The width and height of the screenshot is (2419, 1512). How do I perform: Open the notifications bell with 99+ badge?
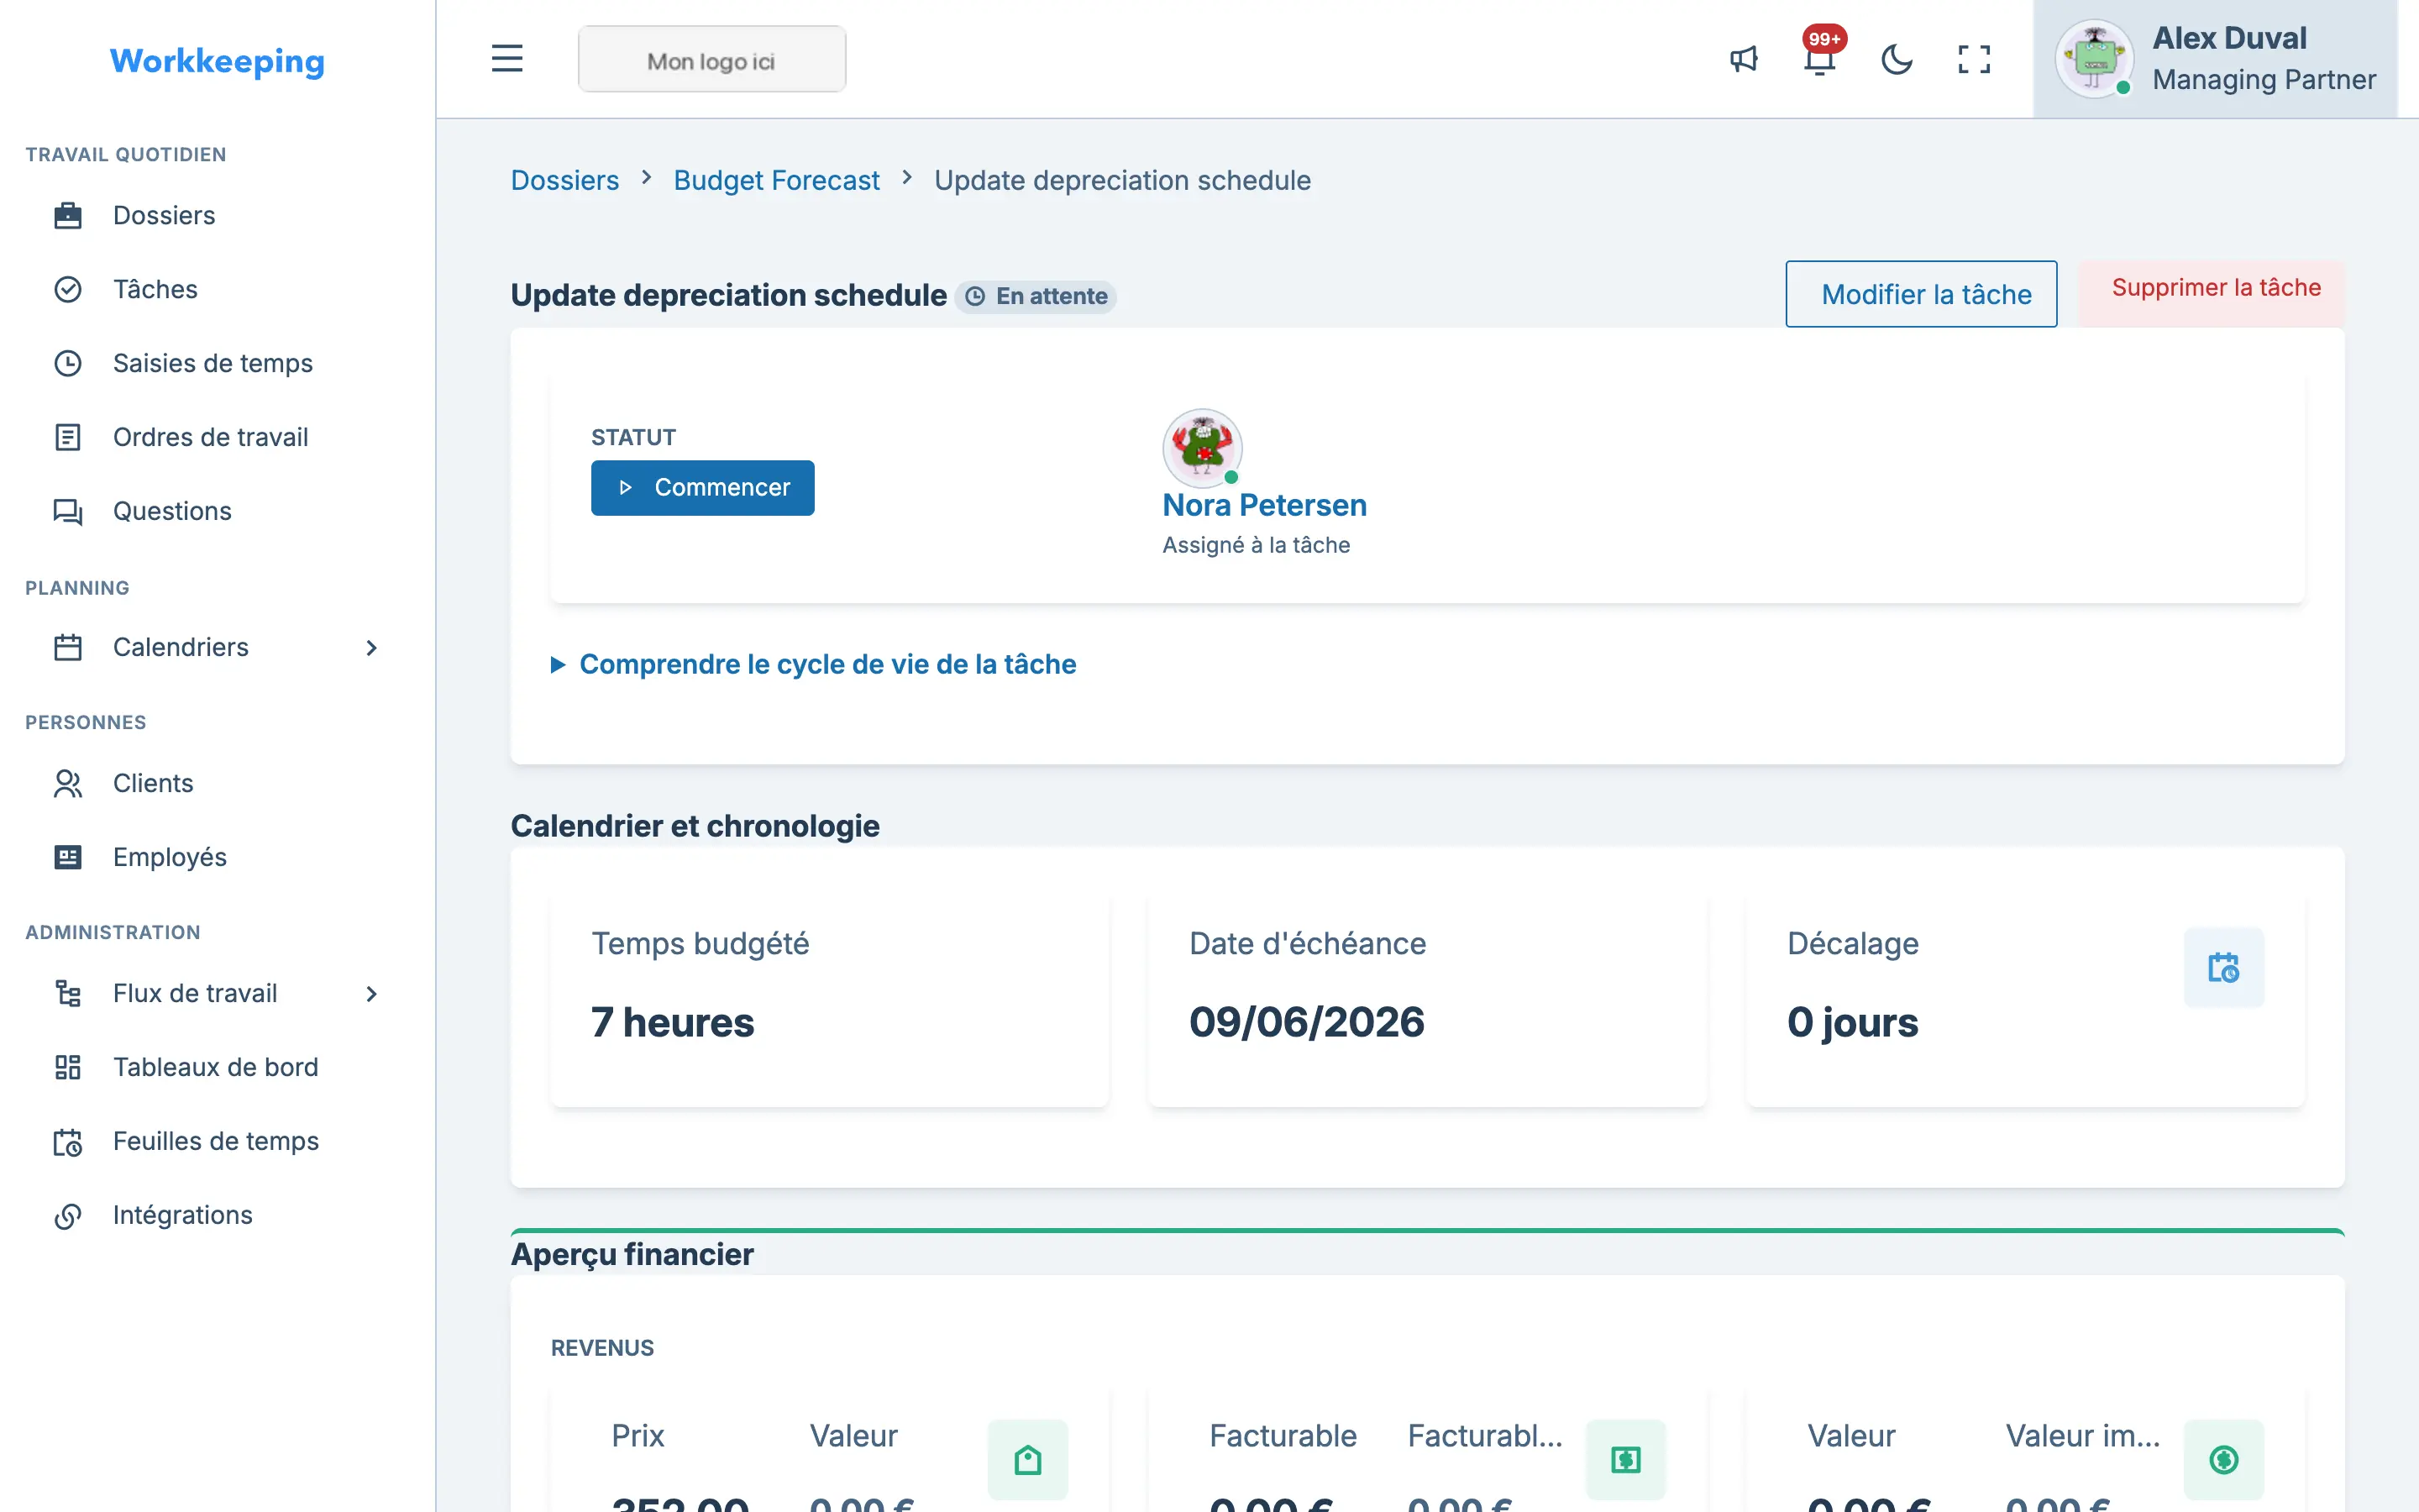(1819, 59)
